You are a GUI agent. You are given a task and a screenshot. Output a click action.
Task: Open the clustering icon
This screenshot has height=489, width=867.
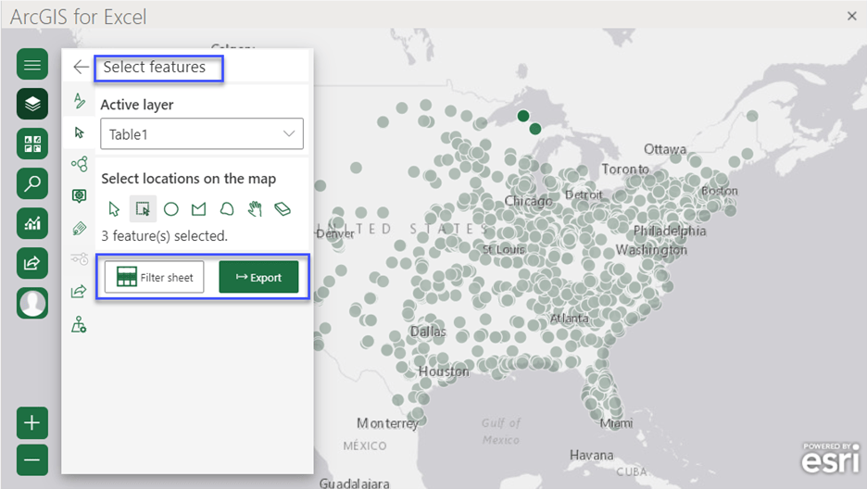(79, 164)
